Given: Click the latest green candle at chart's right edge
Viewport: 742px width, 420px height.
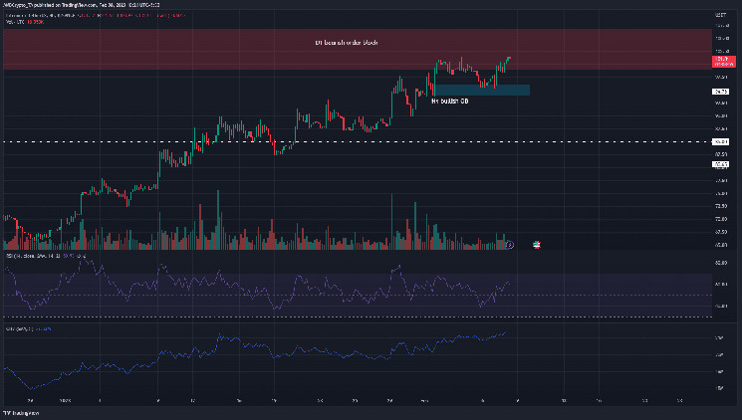Looking at the screenshot, I should coord(508,59).
